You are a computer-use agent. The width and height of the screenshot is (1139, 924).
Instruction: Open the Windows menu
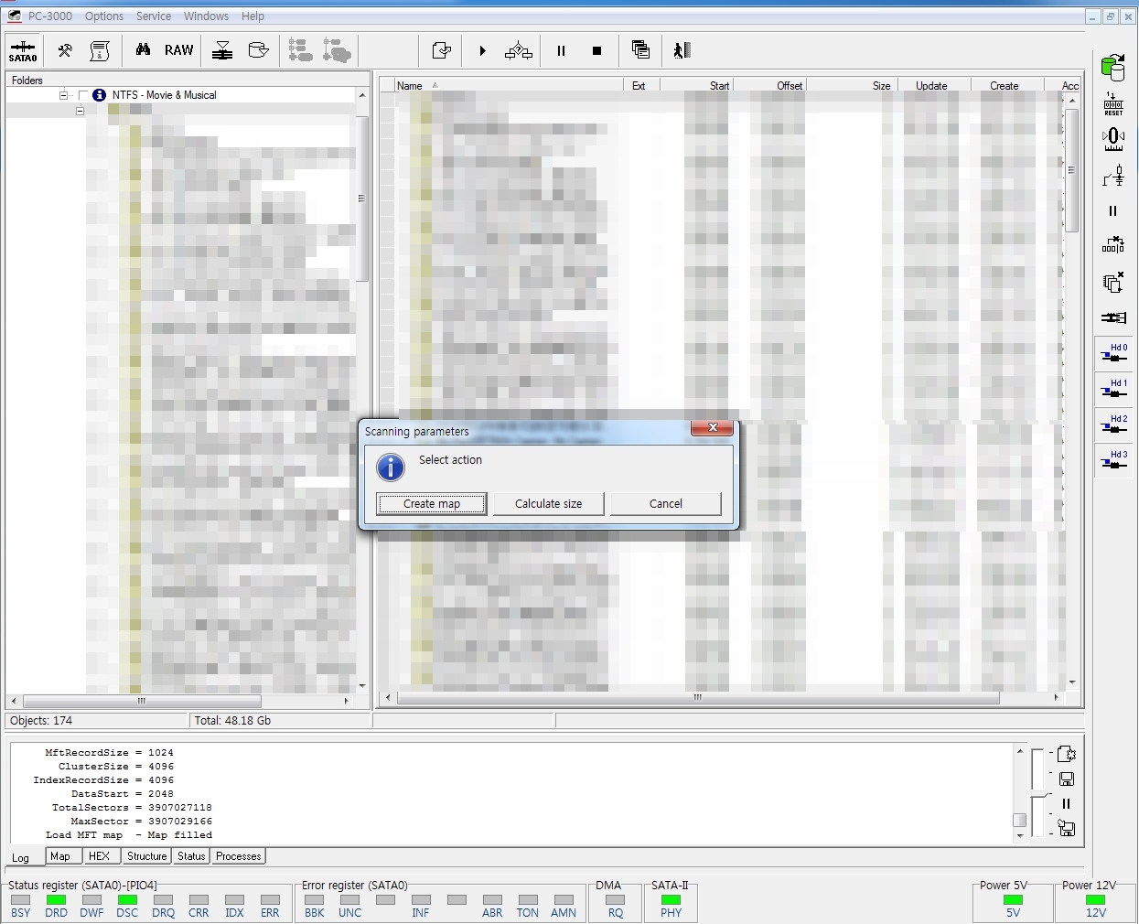[206, 16]
